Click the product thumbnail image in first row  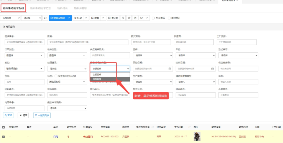tap(197, 136)
